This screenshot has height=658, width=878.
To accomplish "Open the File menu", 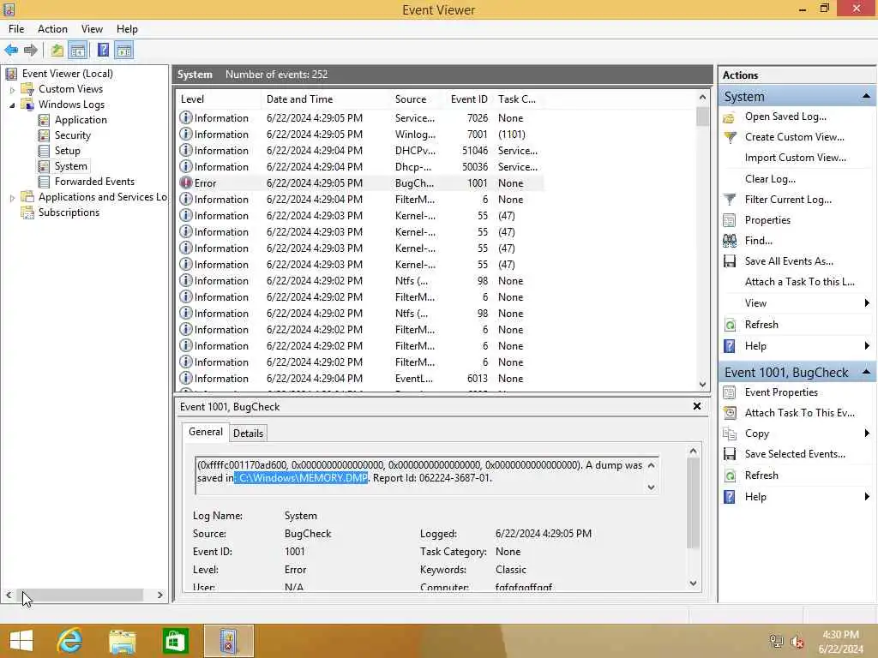I will point(16,29).
